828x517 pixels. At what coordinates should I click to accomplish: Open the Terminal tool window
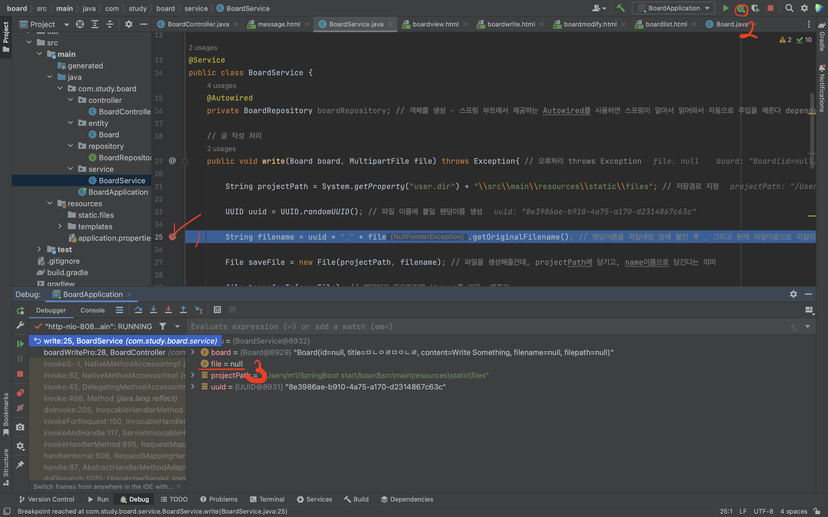[267, 499]
